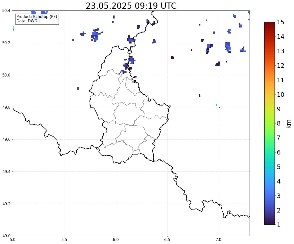Select the colorbar tick label "10"
This screenshot has height=244, width=294.
point(280,94)
